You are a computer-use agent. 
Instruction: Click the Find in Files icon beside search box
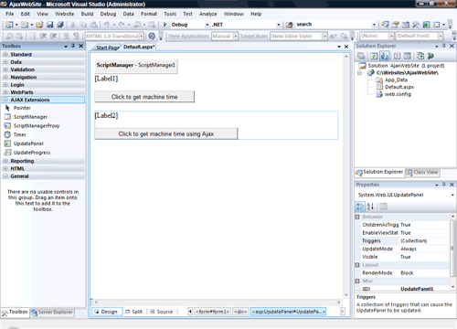tap(290, 25)
